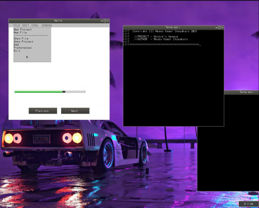Open Preferences from the menu
The height and width of the screenshot is (208, 259).
tap(23, 48)
